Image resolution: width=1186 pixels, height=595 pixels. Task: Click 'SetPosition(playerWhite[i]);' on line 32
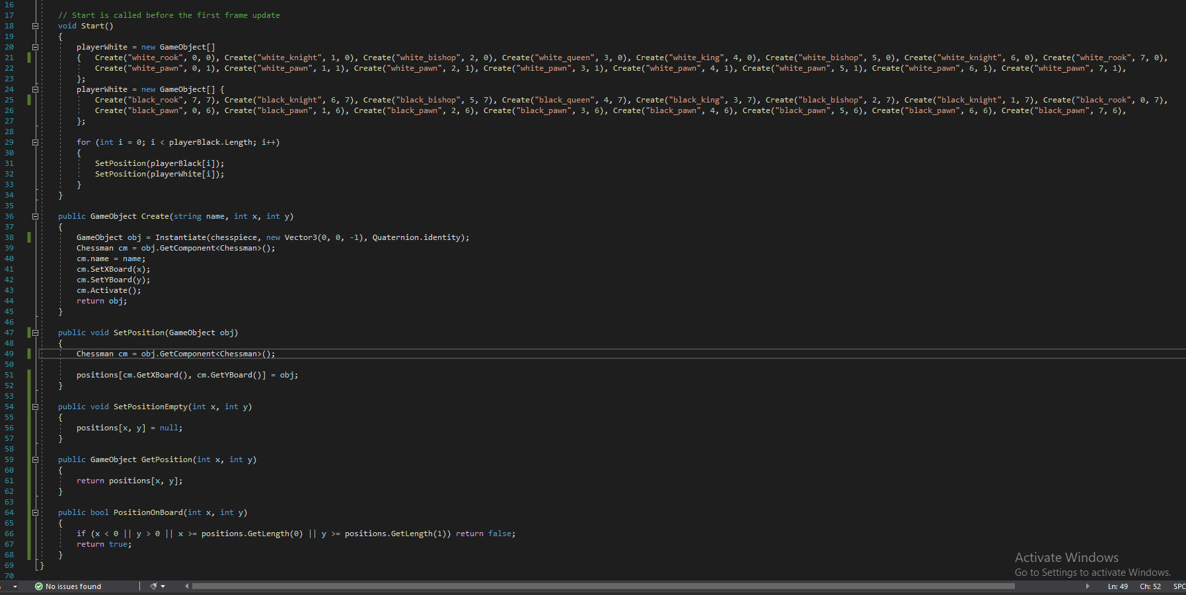(x=160, y=174)
